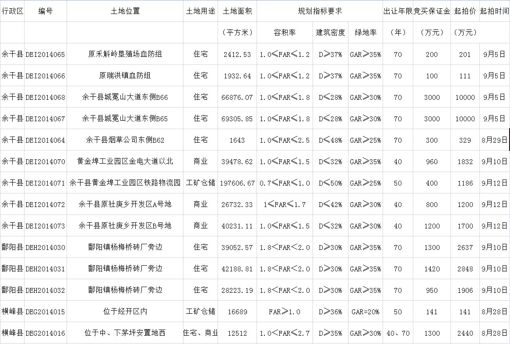Click cell DEI2014068

point(46,97)
